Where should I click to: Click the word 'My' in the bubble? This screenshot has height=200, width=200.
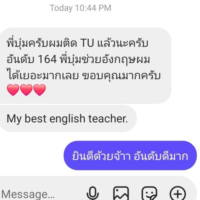click(14, 119)
